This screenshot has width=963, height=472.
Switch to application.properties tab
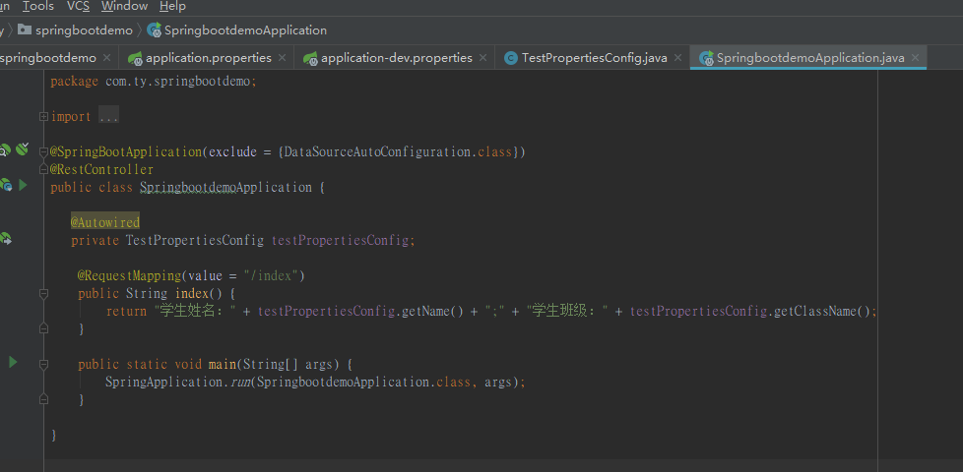(x=208, y=58)
